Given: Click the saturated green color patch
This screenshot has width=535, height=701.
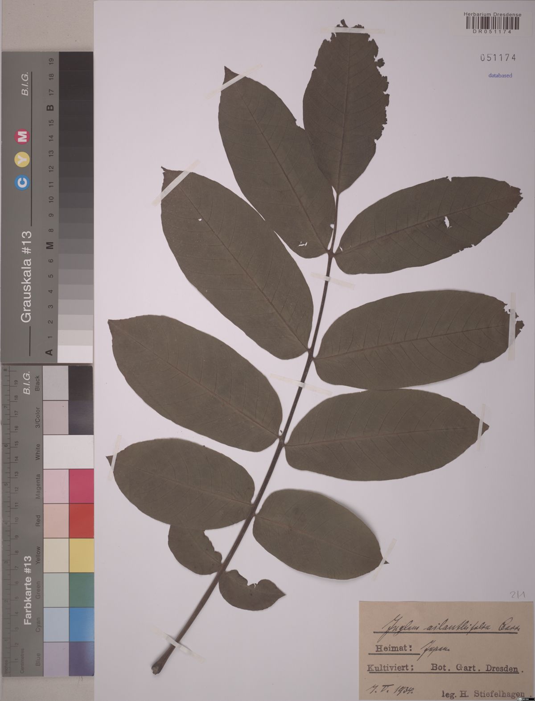Looking at the screenshot, I should tap(81, 590).
